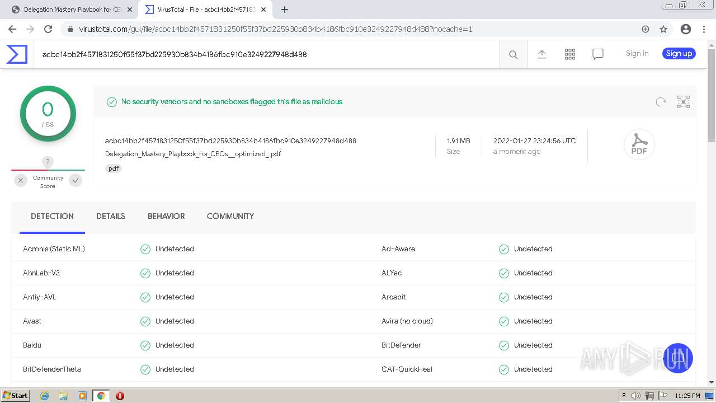This screenshot has height=403, width=716.
Task: Open the Chrome profile icon
Action: point(685,29)
